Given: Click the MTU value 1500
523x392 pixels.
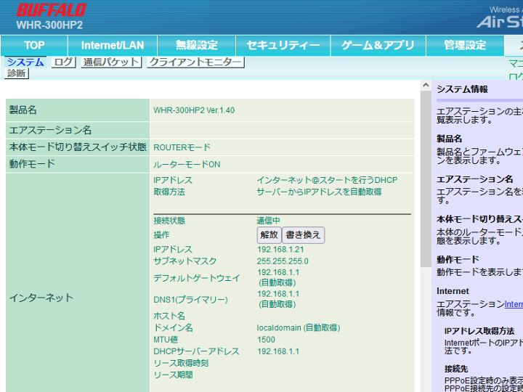Looking at the screenshot, I should (266, 340).
